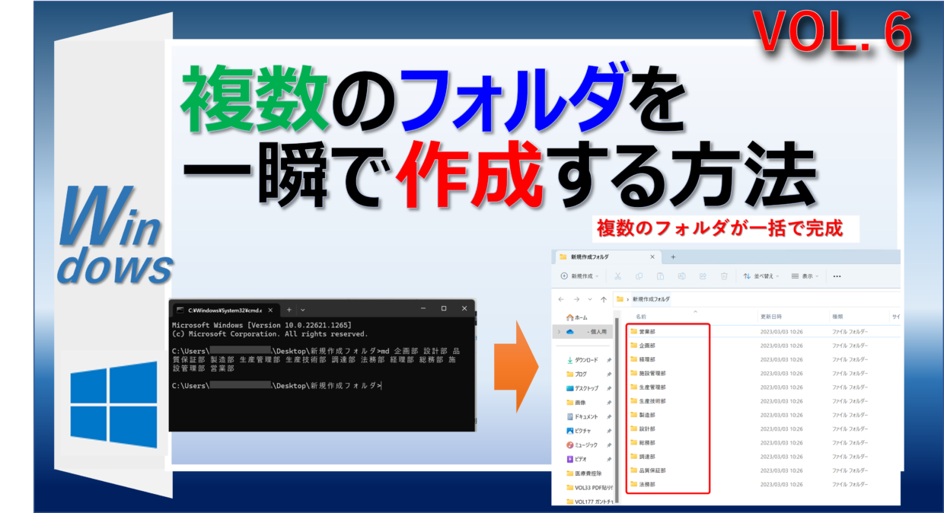The height and width of the screenshot is (513, 944).
Task: Click the pin icon beside ブログ
Action: 608,374
